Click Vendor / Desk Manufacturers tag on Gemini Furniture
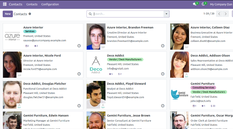The width and height of the screenshot is (233, 129). coord(209,92)
